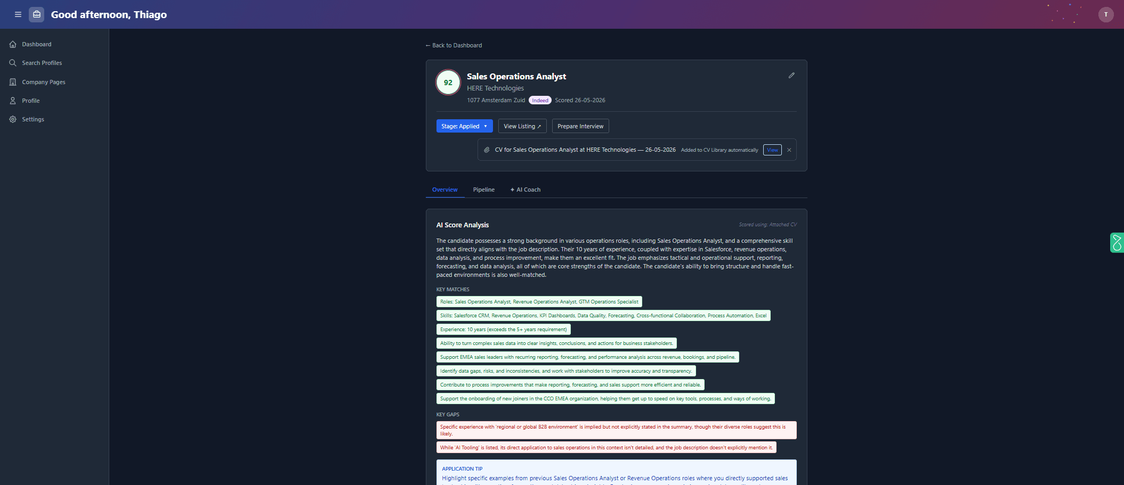Screen dimensions: 1124x485
Task: Click the Dashboard home icon
Action: point(13,44)
